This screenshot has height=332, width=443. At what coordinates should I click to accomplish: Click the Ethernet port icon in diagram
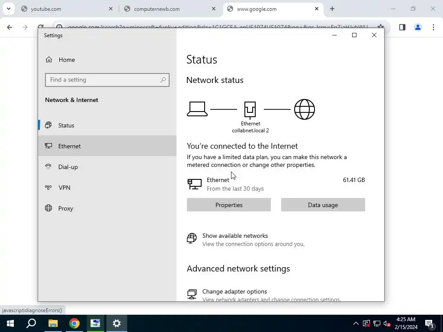pyautogui.click(x=250, y=109)
